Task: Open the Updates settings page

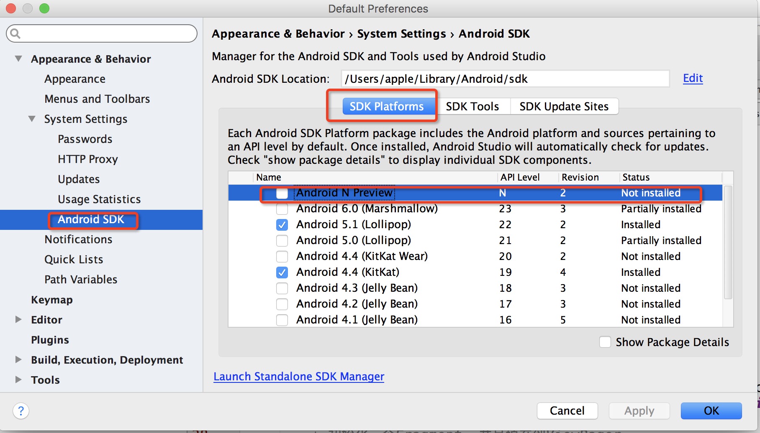Action: coord(79,179)
